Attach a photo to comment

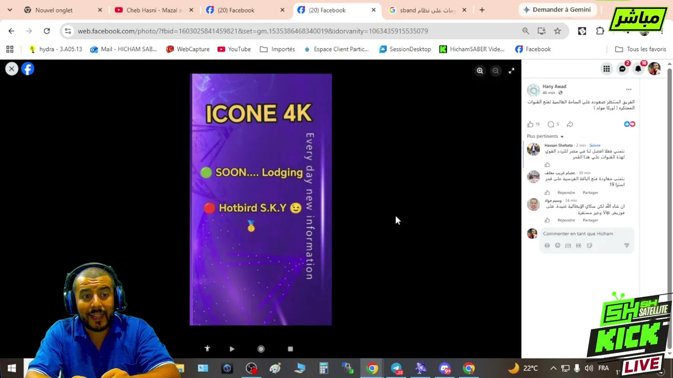point(568,246)
